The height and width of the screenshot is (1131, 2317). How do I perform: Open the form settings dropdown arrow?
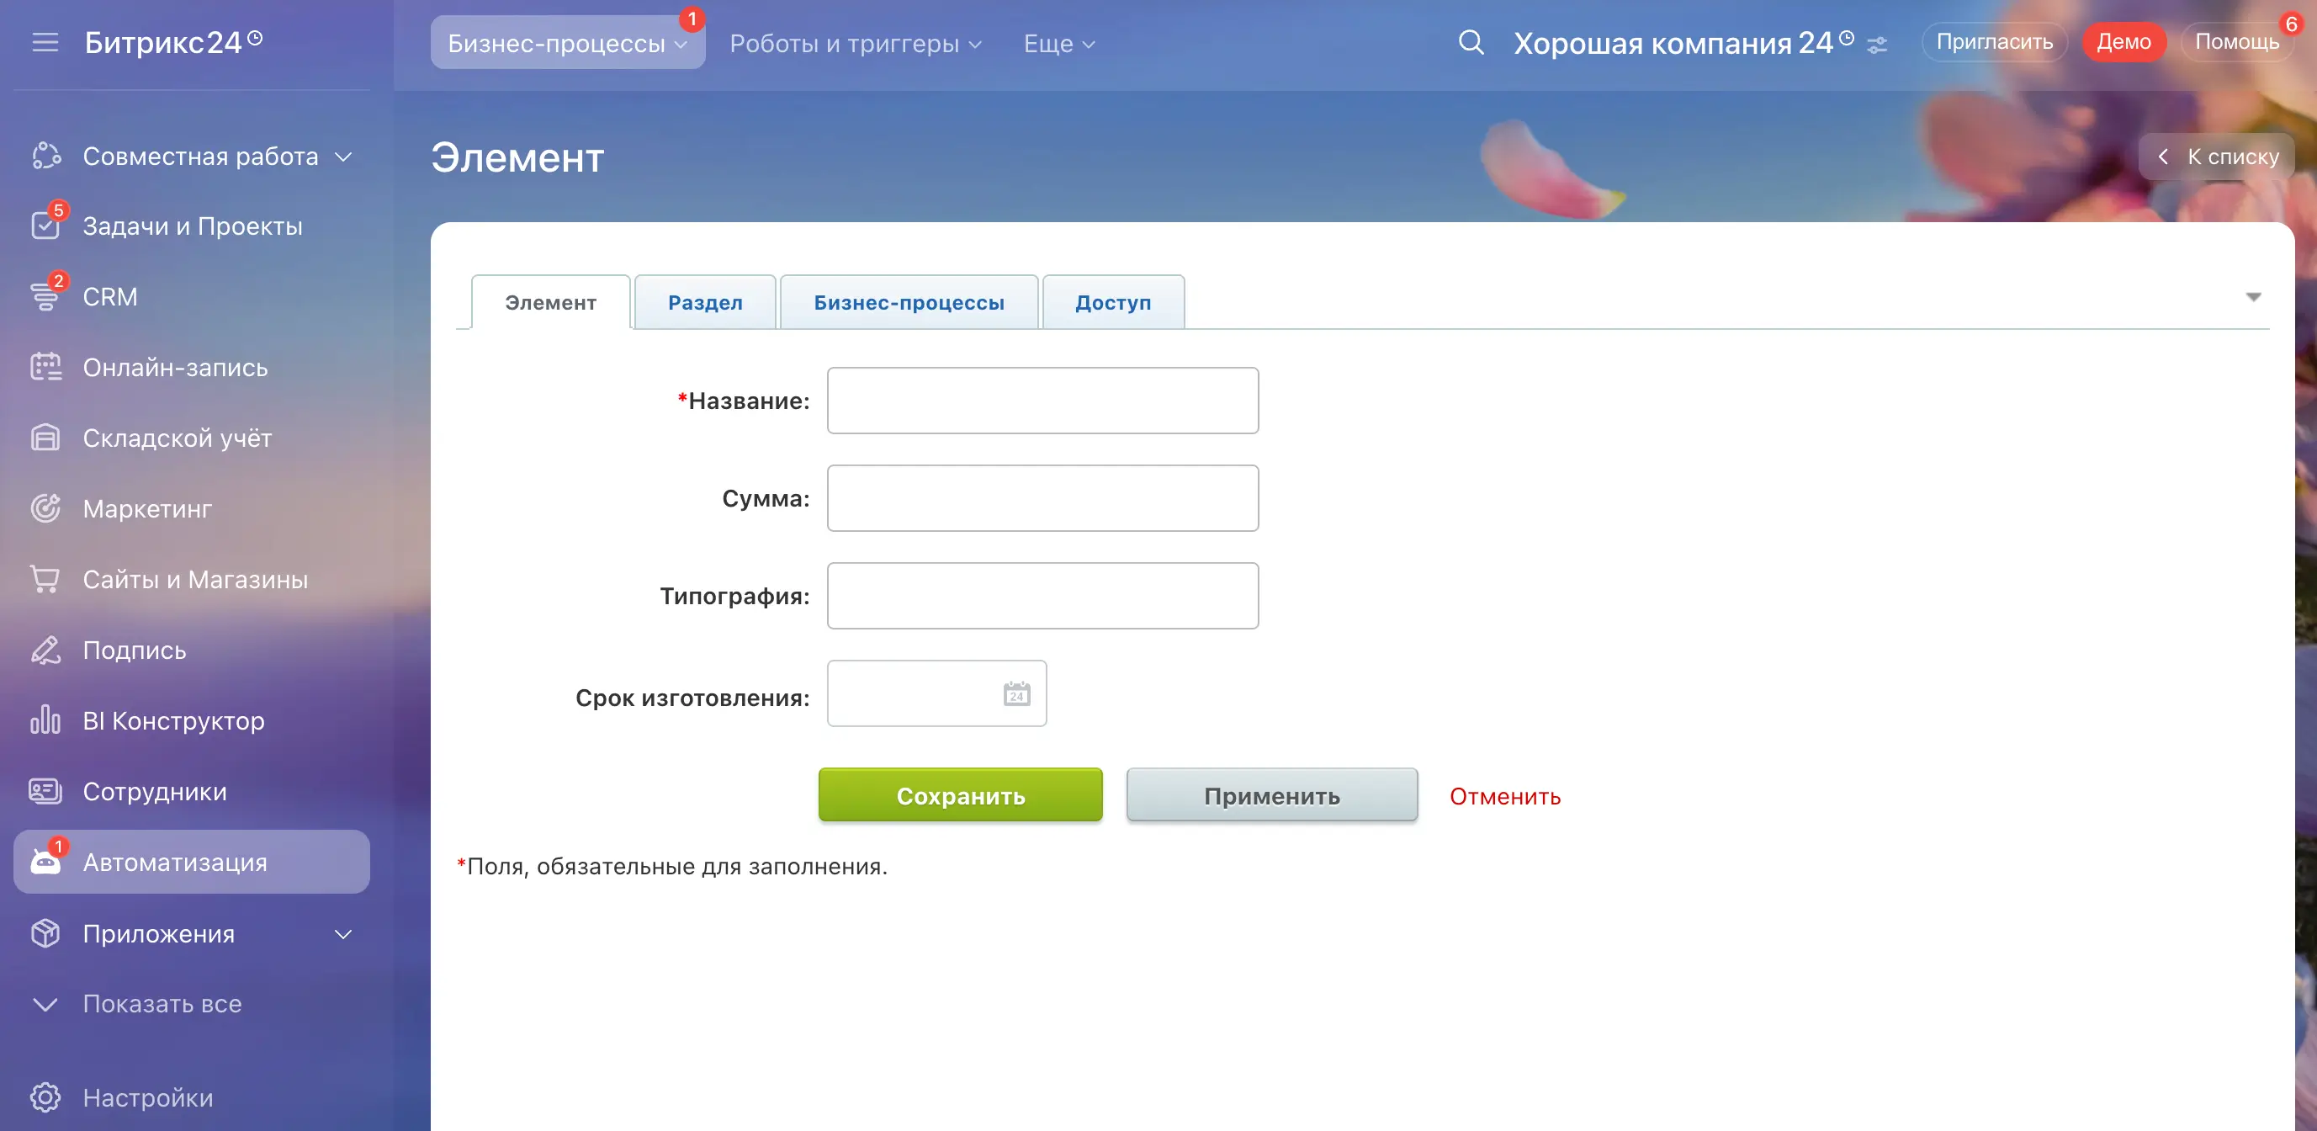(x=2254, y=297)
